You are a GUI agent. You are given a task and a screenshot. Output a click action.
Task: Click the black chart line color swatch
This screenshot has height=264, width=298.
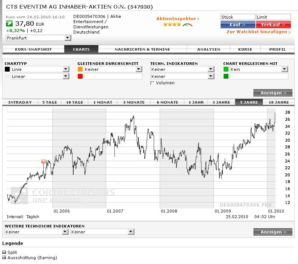click(x=7, y=69)
